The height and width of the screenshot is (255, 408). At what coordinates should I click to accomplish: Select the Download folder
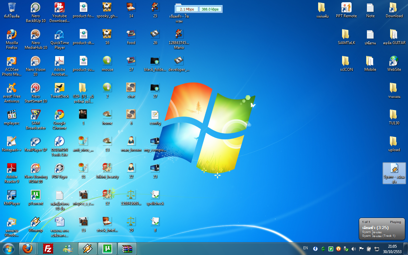[394, 10]
